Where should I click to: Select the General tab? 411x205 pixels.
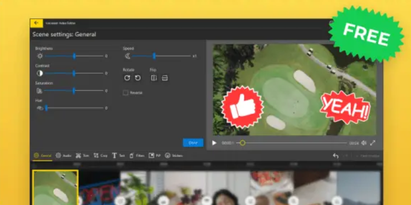pos(43,155)
